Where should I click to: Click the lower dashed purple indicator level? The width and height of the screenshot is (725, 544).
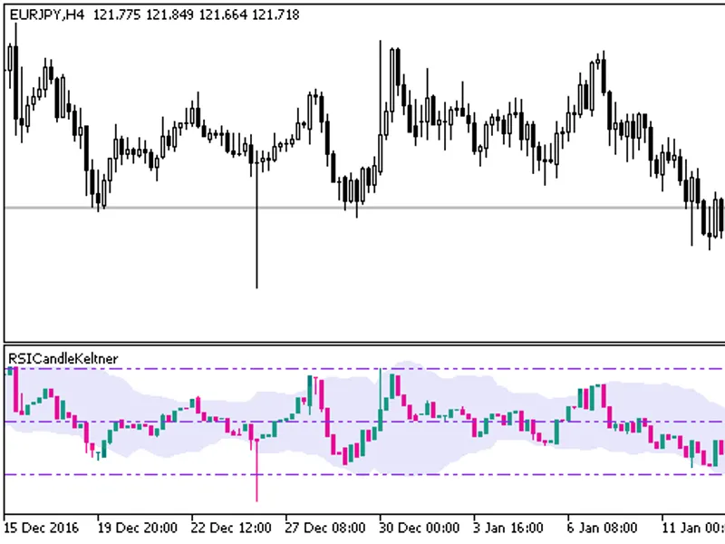click(x=364, y=474)
